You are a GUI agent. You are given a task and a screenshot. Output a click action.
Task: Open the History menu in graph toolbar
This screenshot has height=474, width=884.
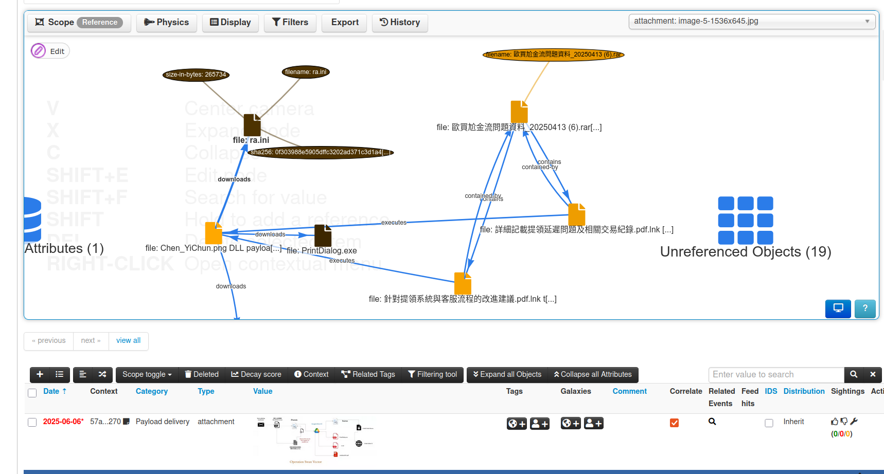pyautogui.click(x=399, y=23)
